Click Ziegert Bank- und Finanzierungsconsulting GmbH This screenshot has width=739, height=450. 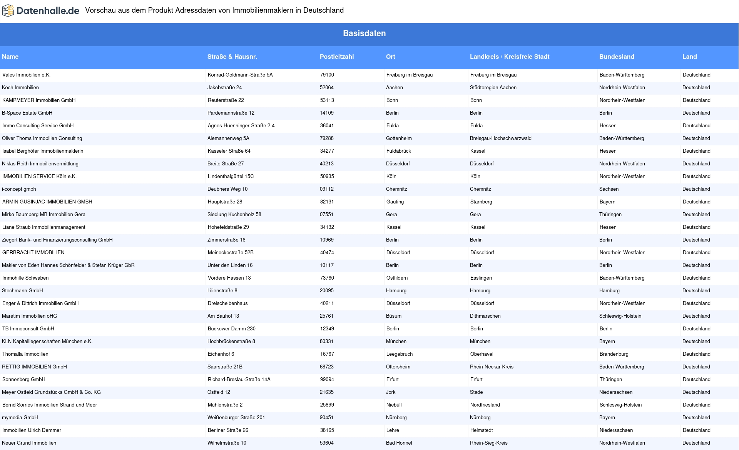57,240
